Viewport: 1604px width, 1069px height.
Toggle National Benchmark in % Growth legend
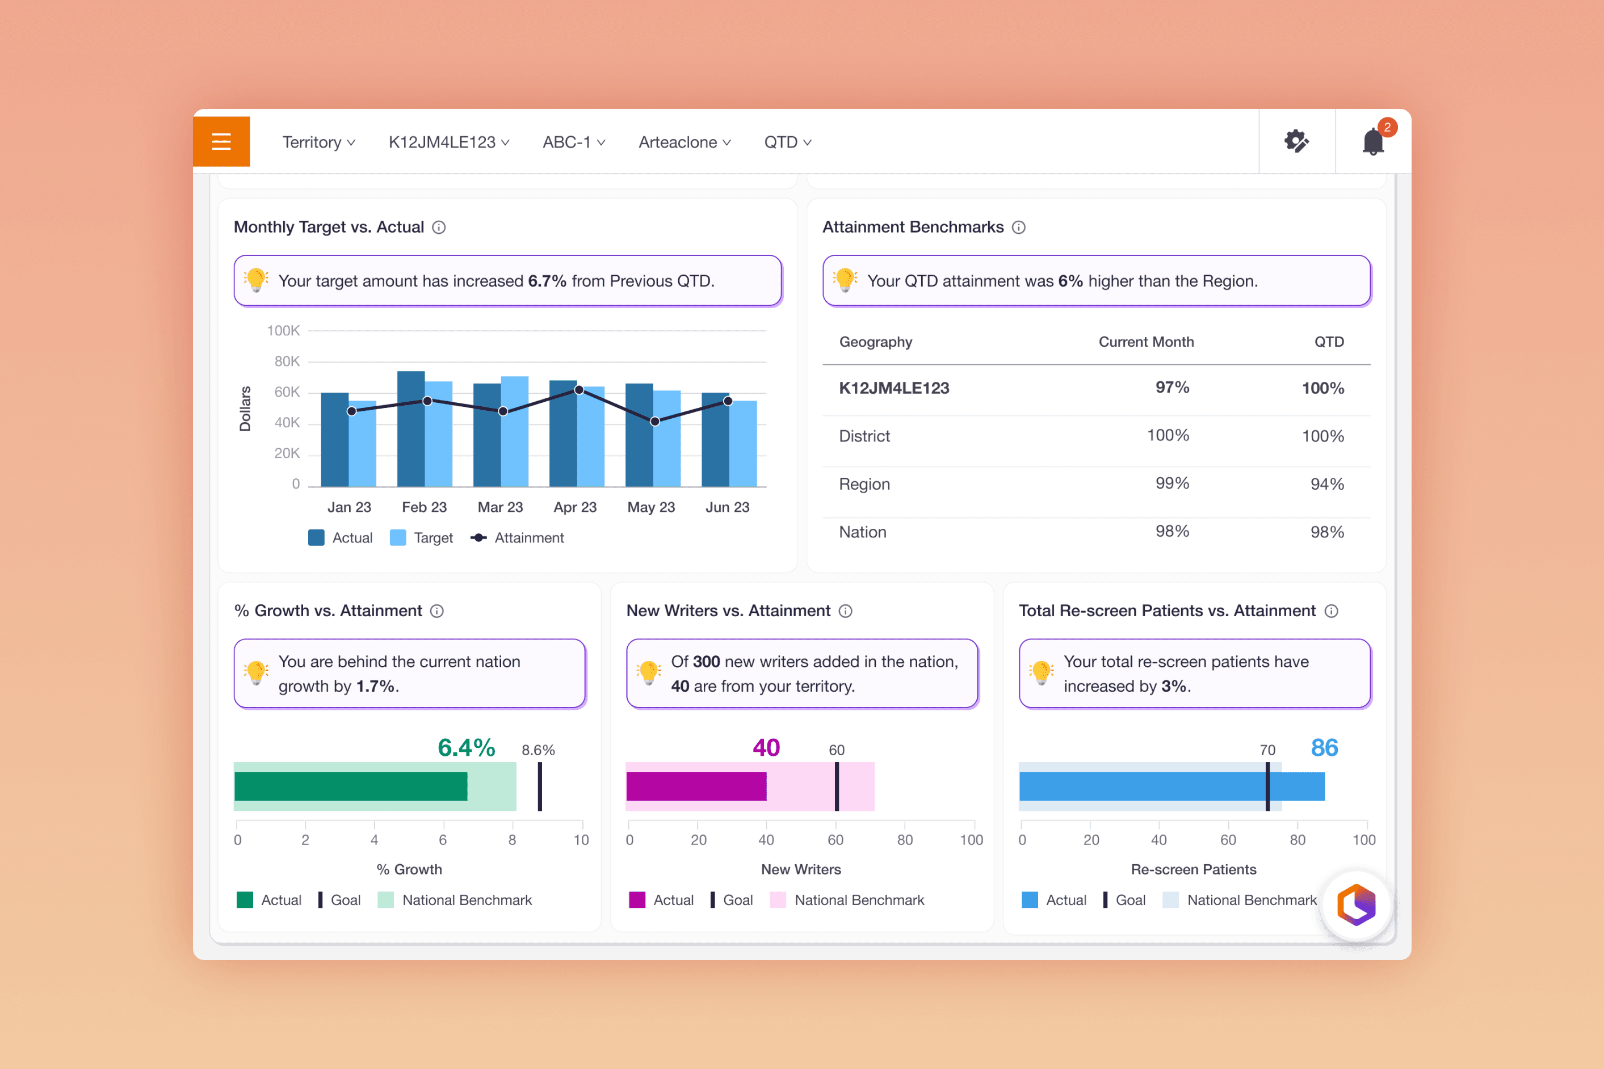pos(455,900)
